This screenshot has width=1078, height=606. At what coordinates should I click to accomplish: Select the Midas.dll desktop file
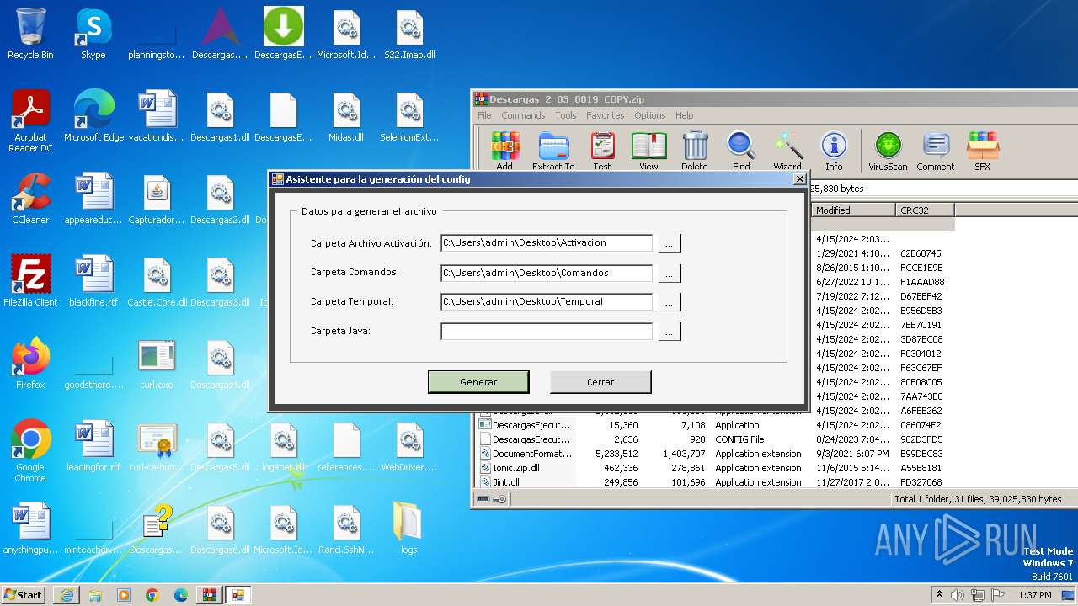pos(346,116)
